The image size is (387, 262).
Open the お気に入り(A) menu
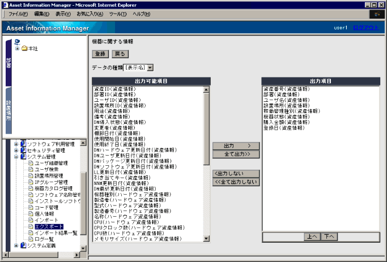90,14
